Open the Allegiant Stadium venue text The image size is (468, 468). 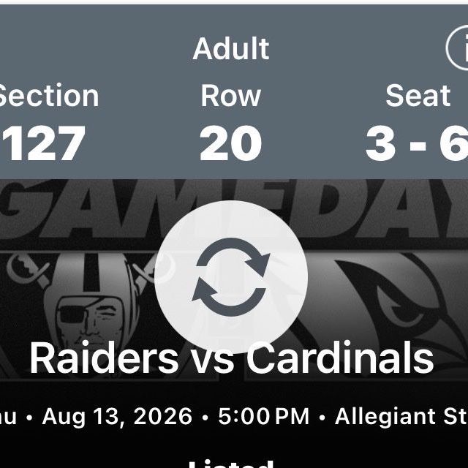tap(401, 416)
